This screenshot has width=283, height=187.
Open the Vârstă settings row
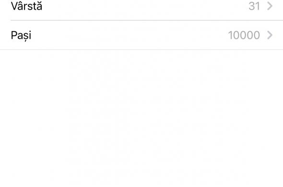[x=141, y=7]
